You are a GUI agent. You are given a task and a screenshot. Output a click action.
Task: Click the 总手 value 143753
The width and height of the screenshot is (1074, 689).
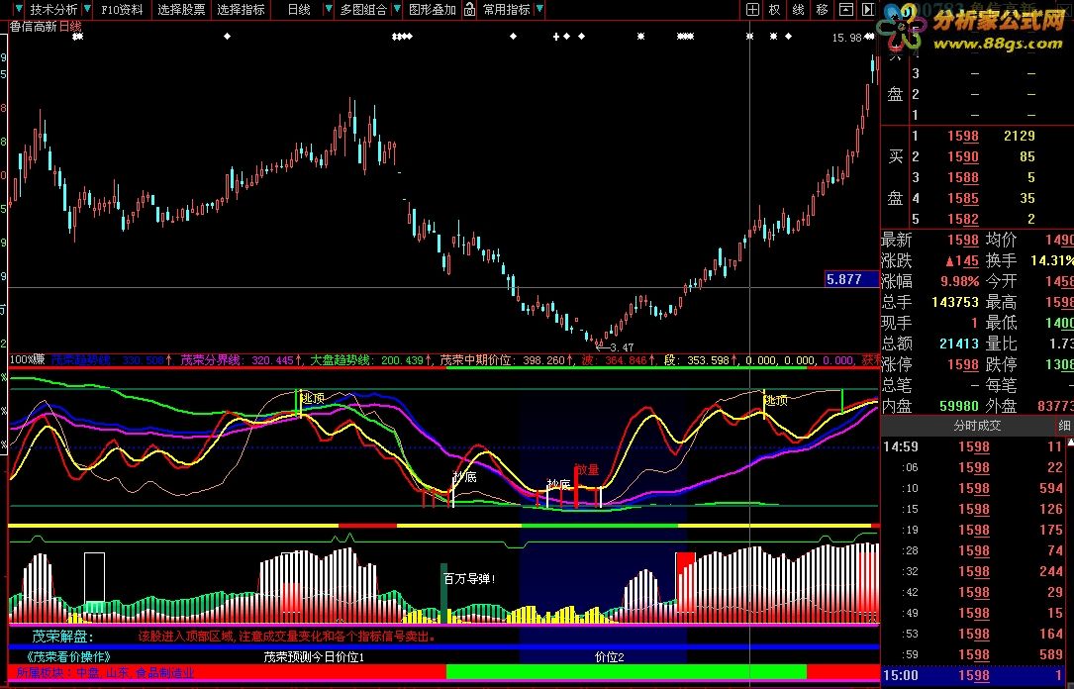[955, 302]
